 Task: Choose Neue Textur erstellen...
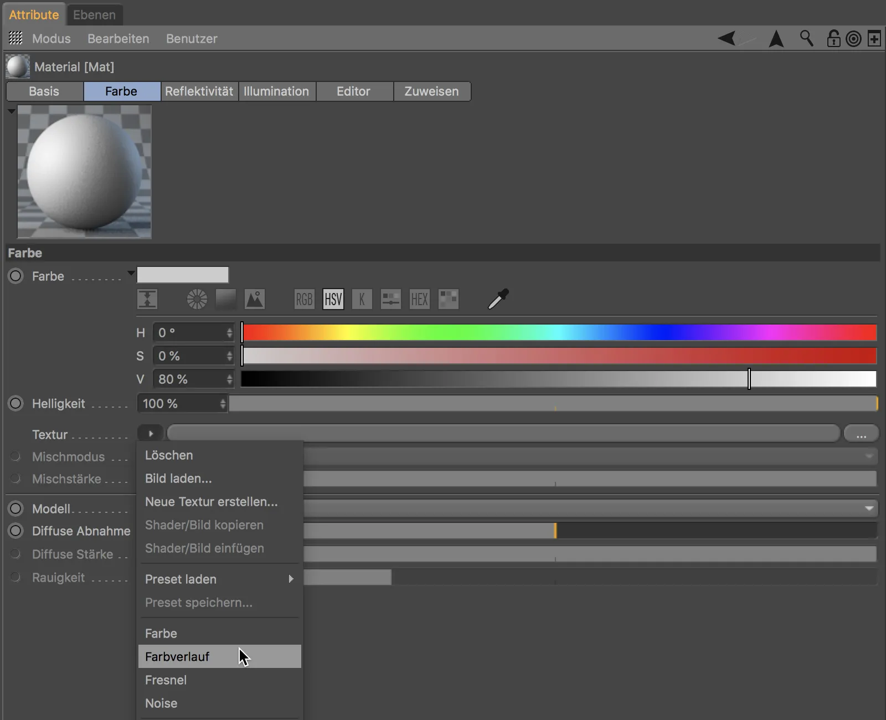pyautogui.click(x=220, y=502)
